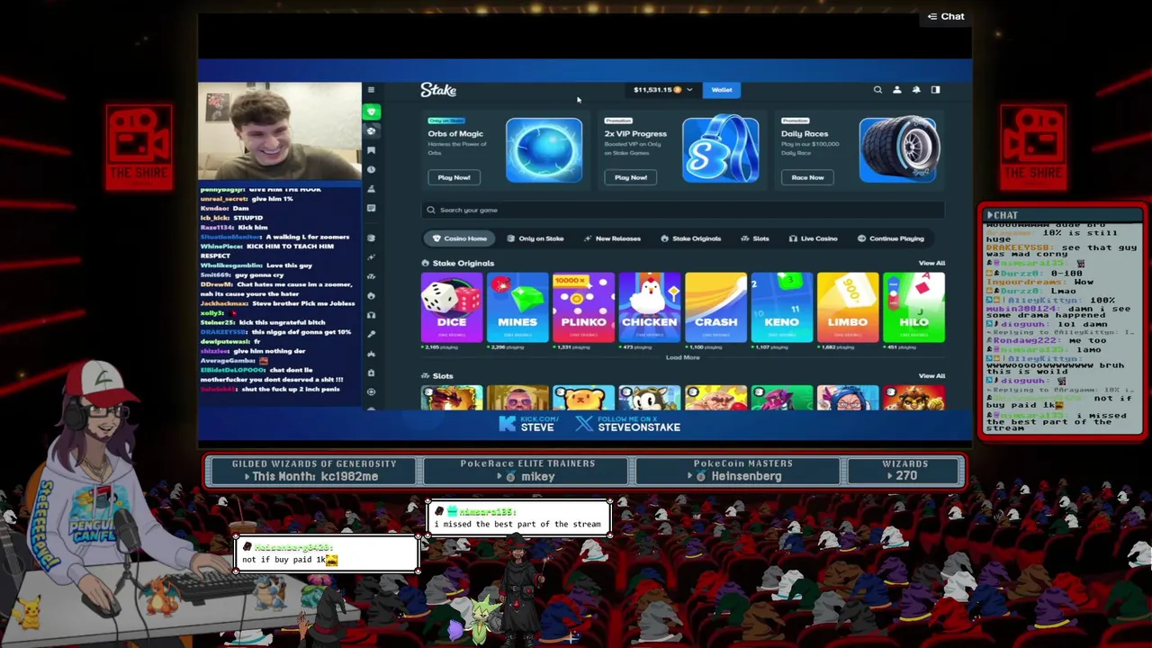Open favourites bookmark icon in sidebar
Screen dimensions: 1152x648
pyautogui.click(x=371, y=150)
